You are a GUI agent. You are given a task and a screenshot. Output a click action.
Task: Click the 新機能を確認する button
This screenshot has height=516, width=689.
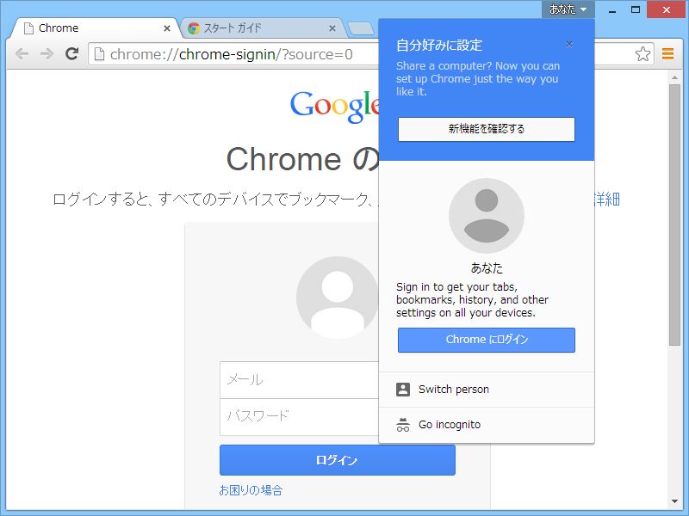pos(486,129)
